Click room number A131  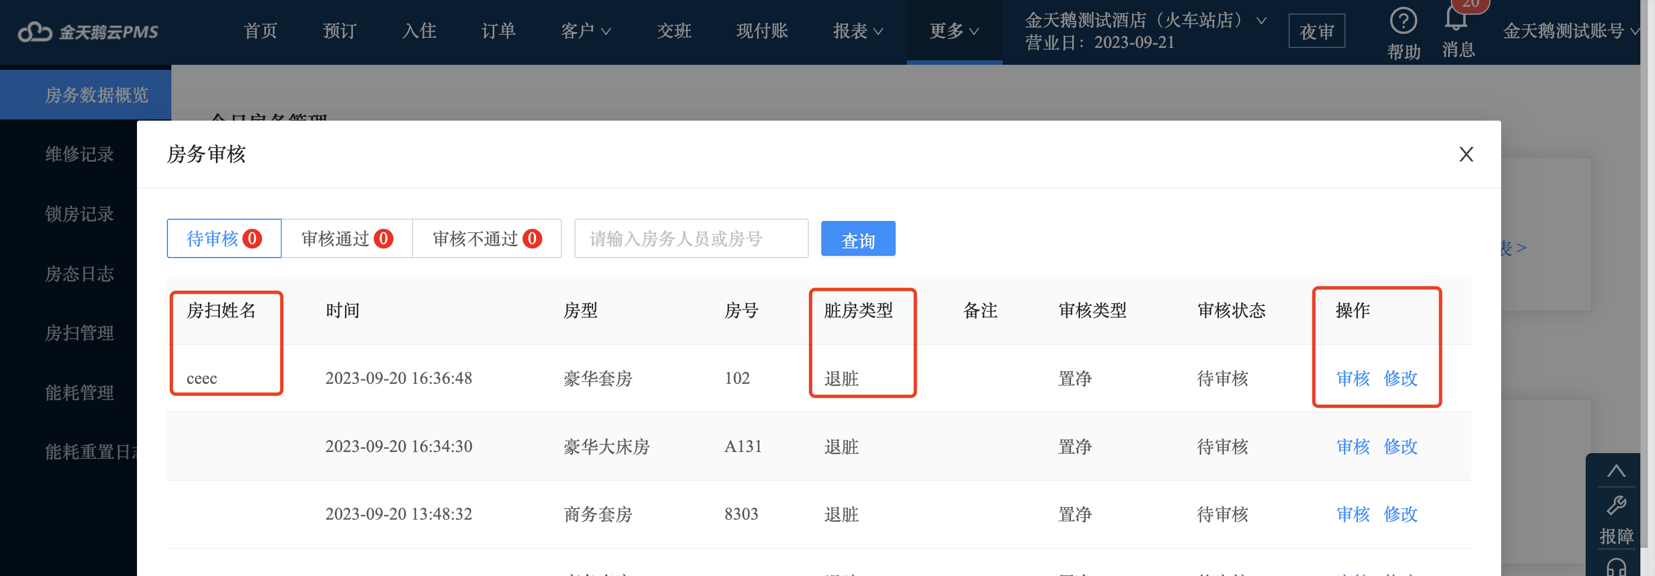coord(743,446)
